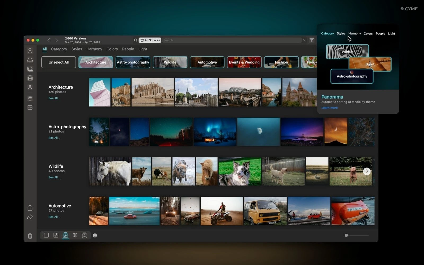Open the Learn more link under Panorama
The height and width of the screenshot is (265, 424).
click(329, 108)
